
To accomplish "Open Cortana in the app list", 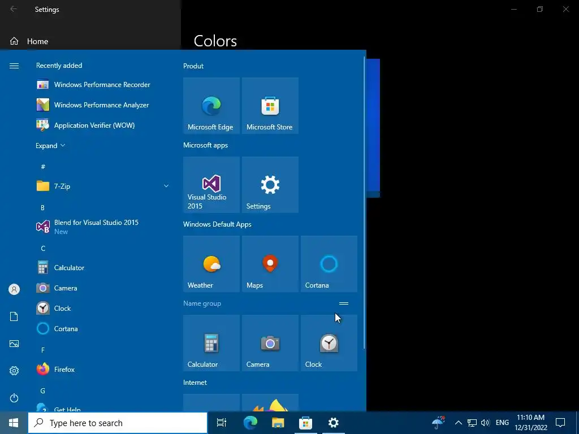I will (x=102, y=328).
